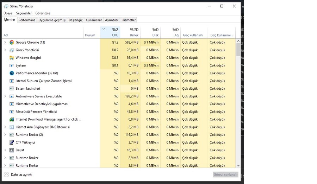317x184 pixels.
Task: Expand the Google Chrome process group
Action: click(x=5, y=42)
